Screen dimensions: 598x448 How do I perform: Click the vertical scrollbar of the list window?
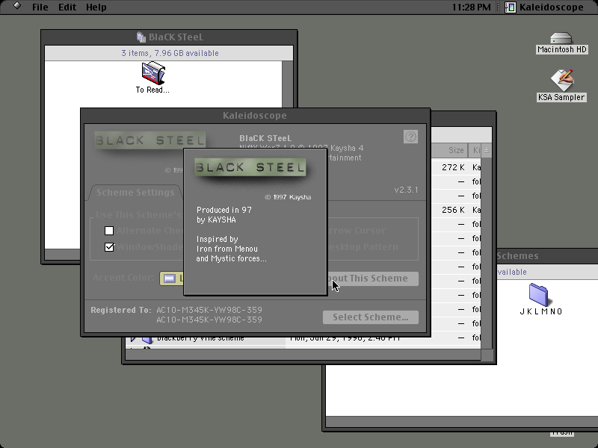pos(487,252)
